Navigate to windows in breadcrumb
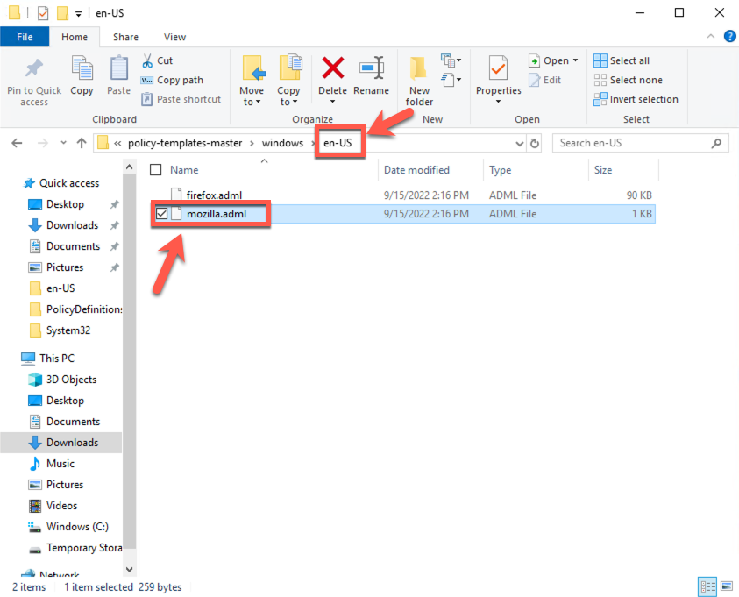739x597 pixels. (x=283, y=143)
